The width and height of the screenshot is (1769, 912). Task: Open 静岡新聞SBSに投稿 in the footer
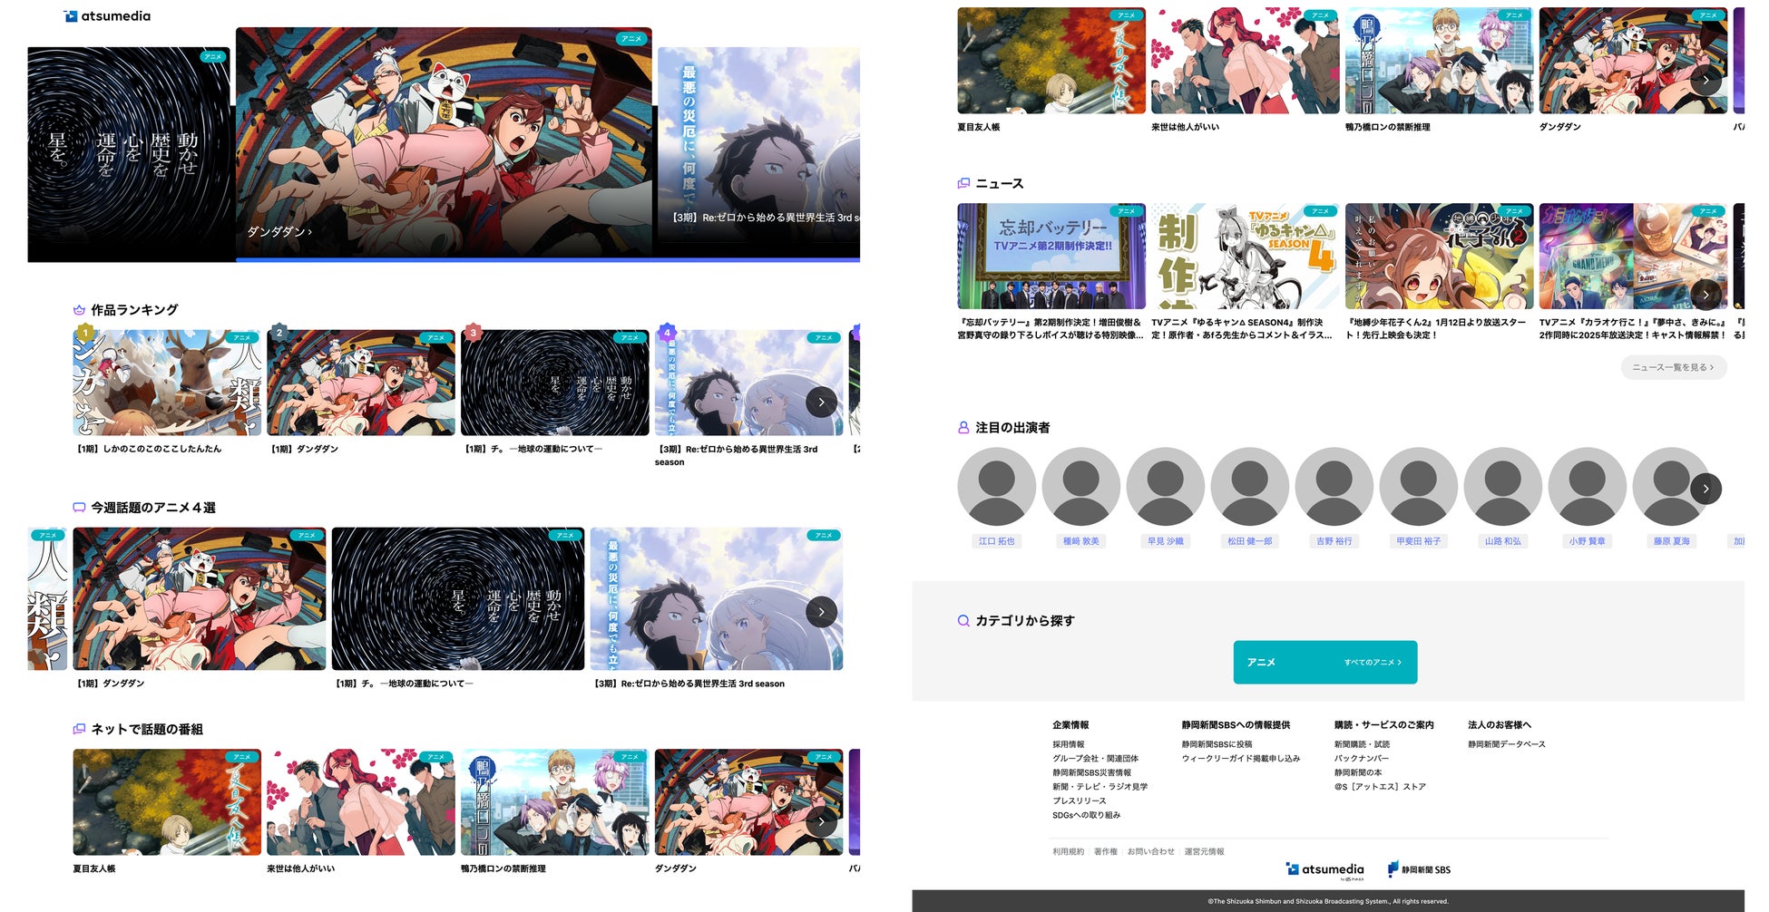tap(1217, 744)
